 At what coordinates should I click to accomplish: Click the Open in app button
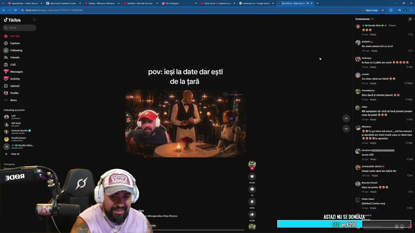tap(370, 10)
